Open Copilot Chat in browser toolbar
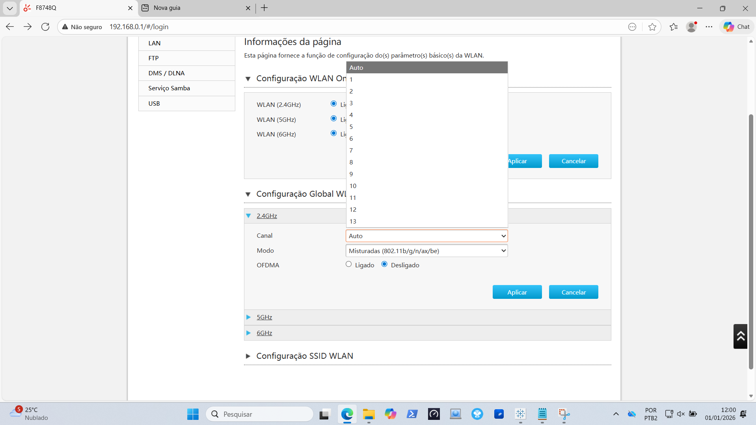The image size is (756, 425). tap(737, 27)
